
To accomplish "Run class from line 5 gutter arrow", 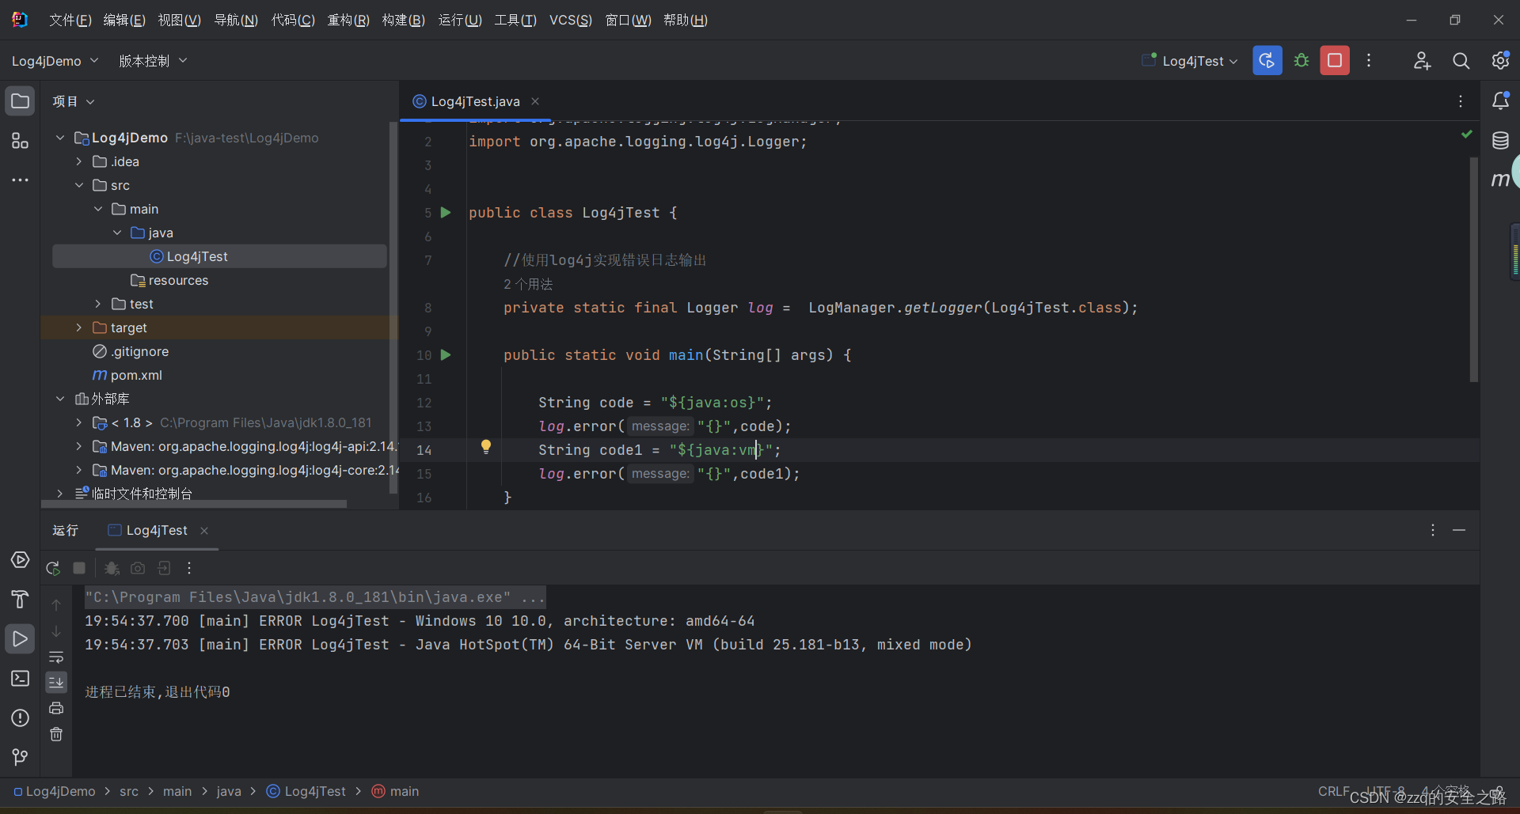I will (446, 213).
